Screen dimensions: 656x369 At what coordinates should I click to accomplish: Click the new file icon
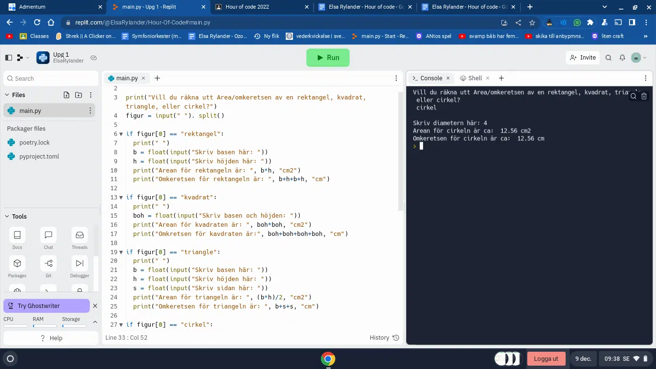[67, 95]
